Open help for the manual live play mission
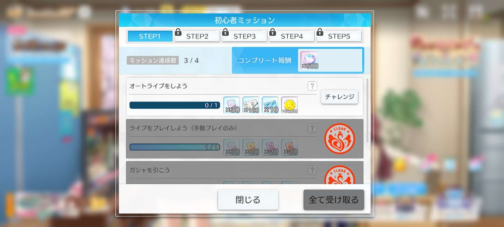The width and height of the screenshot is (504, 227). tap(312, 128)
